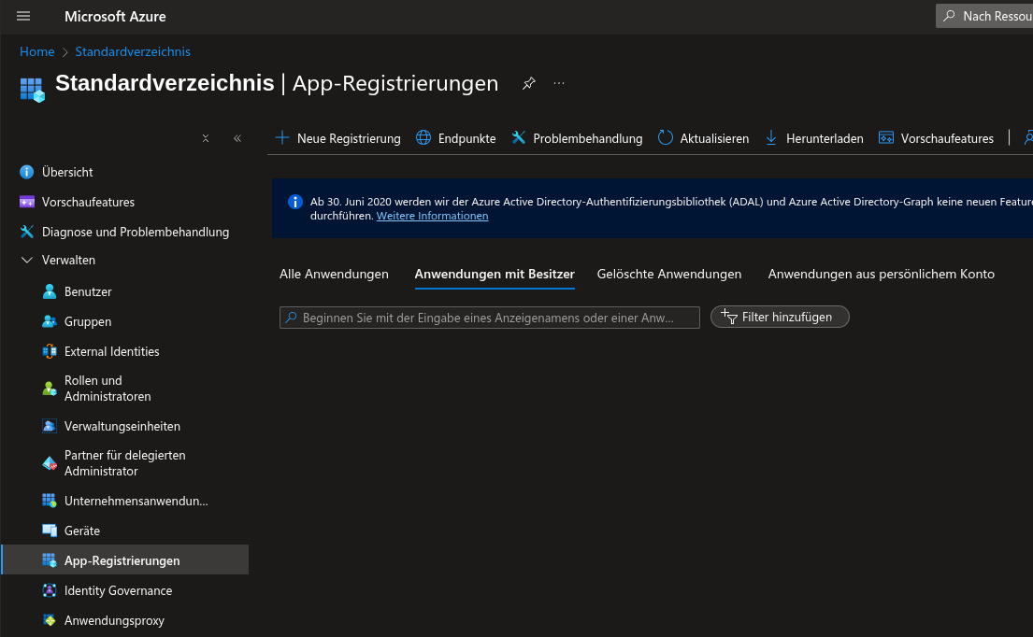Click Herunterladen in the toolbar
This screenshot has height=637, width=1033.
coord(814,138)
